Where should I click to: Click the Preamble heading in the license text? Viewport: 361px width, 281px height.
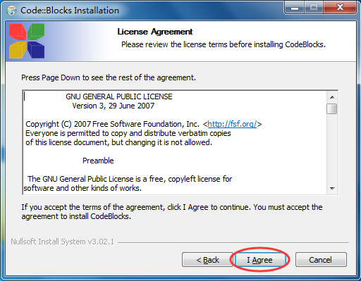click(98, 161)
